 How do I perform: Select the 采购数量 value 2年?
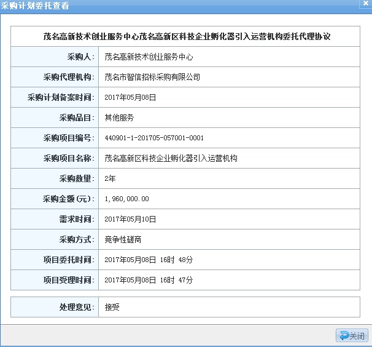[x=110, y=178]
